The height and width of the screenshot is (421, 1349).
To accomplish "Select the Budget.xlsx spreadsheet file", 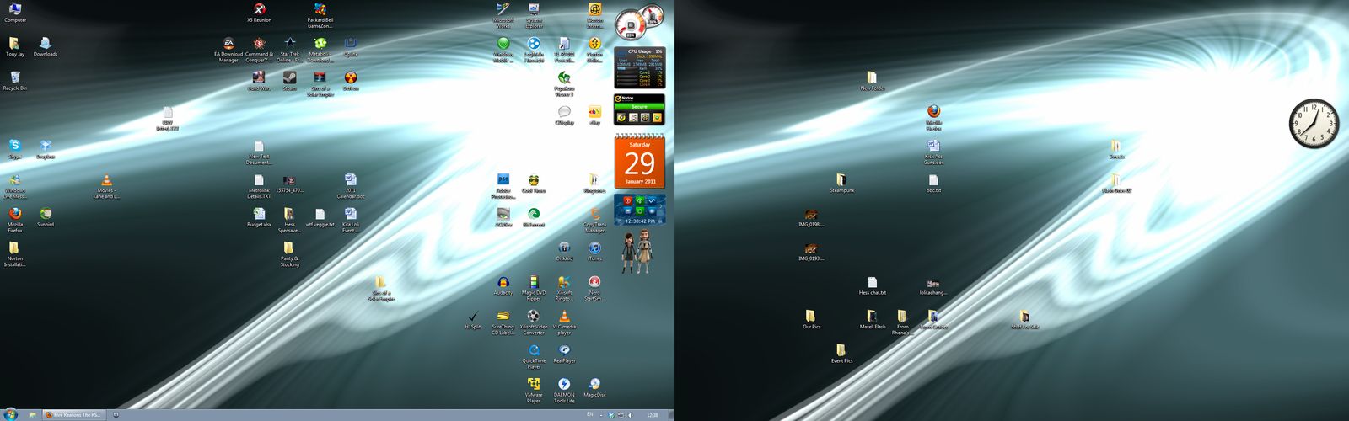I will tap(259, 217).
